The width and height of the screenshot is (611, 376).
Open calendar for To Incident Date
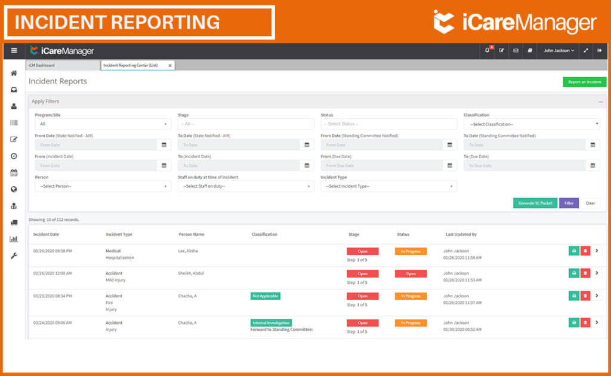pyautogui.click(x=307, y=165)
